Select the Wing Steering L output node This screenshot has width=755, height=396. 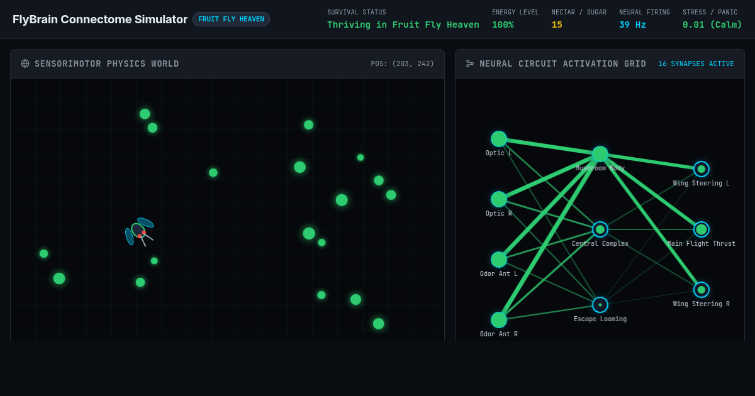(x=702, y=169)
